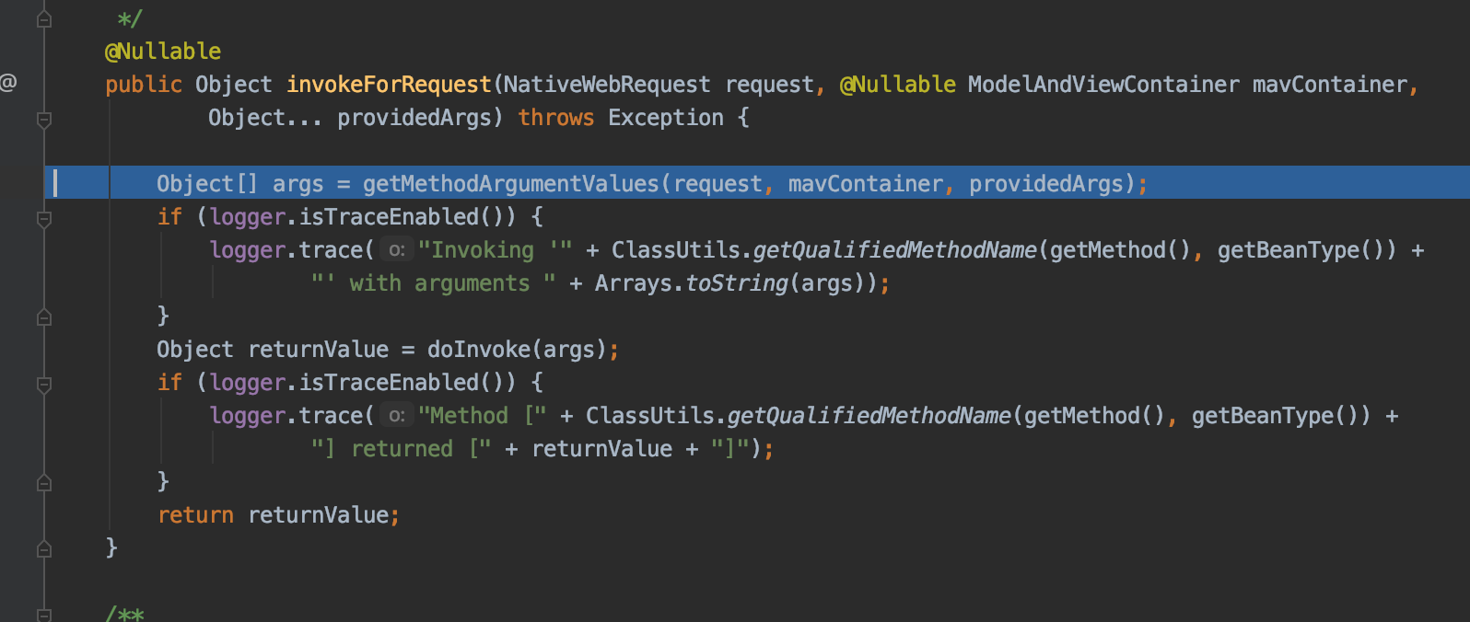This screenshot has width=1470, height=622.
Task: Click the doInvoke method call
Action: (x=479, y=350)
